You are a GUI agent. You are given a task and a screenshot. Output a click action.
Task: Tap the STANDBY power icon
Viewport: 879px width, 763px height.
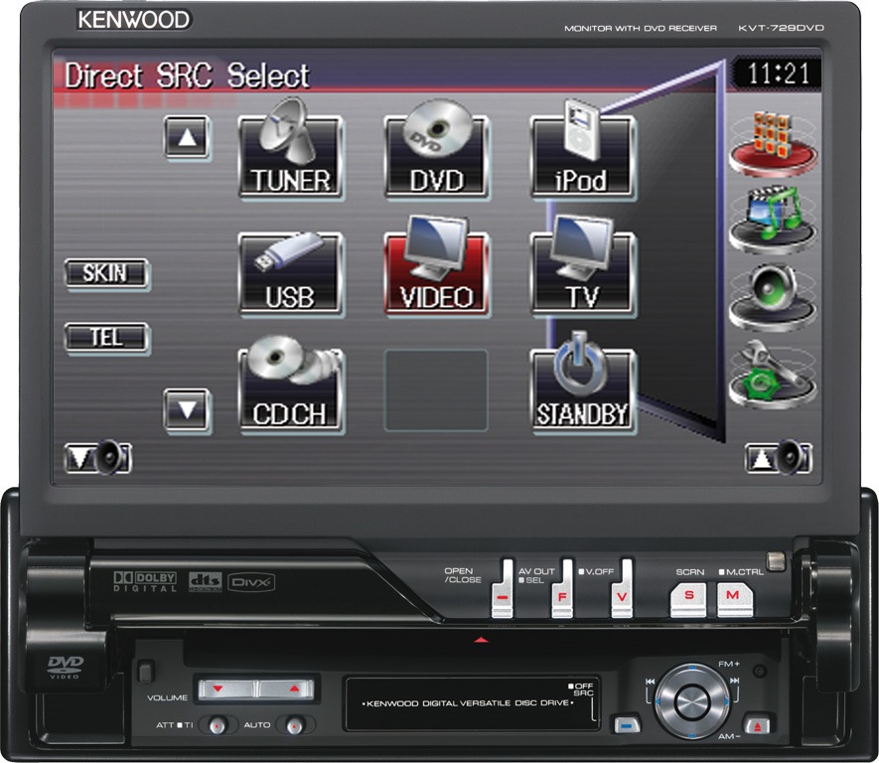point(583,384)
